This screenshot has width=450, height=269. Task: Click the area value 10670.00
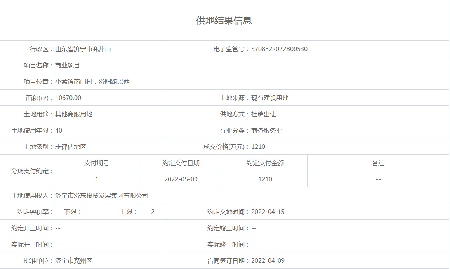coord(68,98)
